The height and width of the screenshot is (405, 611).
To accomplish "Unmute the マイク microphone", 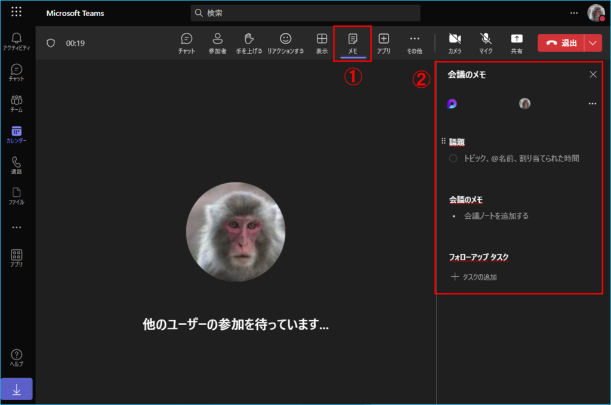I will tap(486, 43).
